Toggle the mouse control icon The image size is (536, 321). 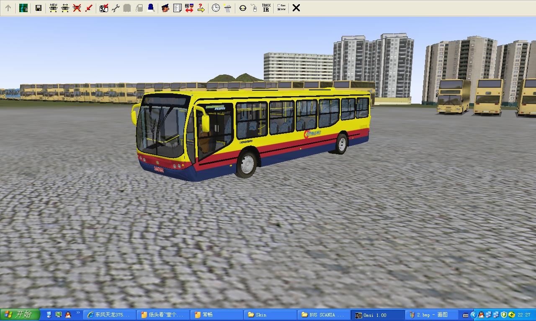[x=254, y=8]
